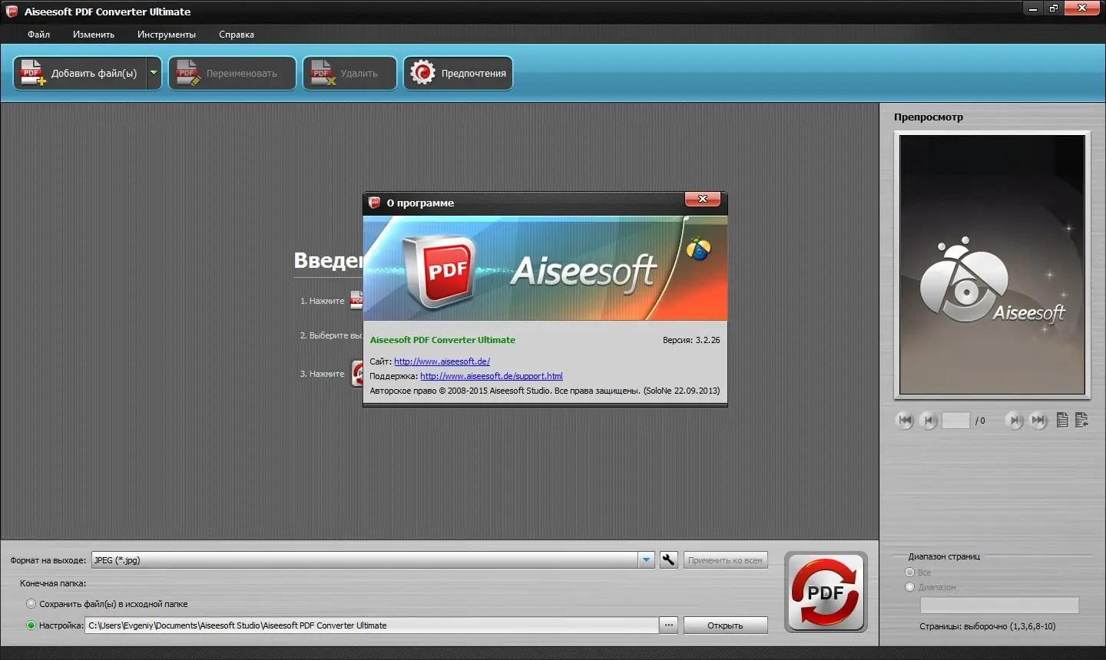Click the О программе dialog title icon

click(x=375, y=203)
